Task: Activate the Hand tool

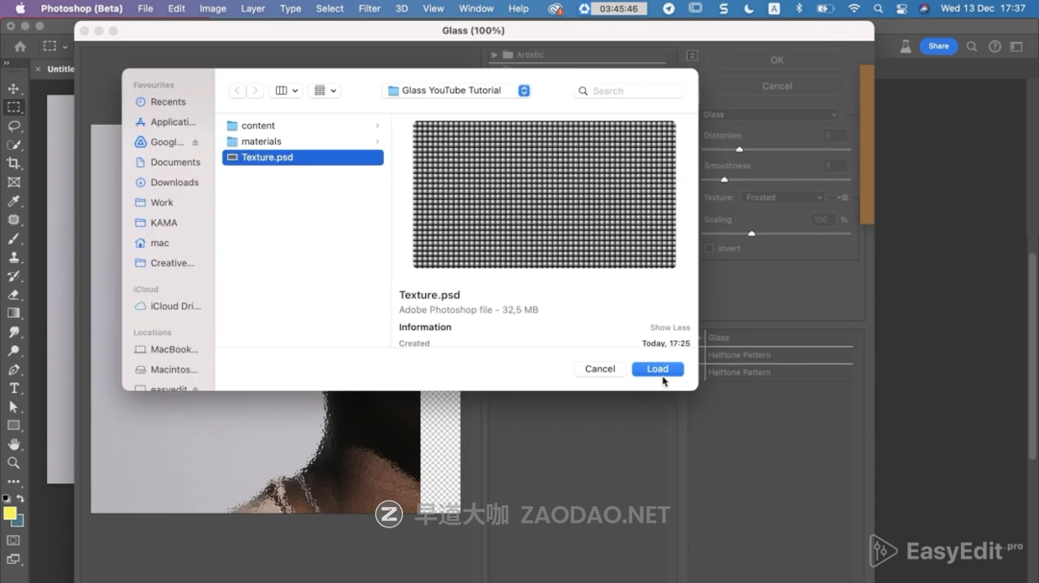Action: (x=13, y=445)
